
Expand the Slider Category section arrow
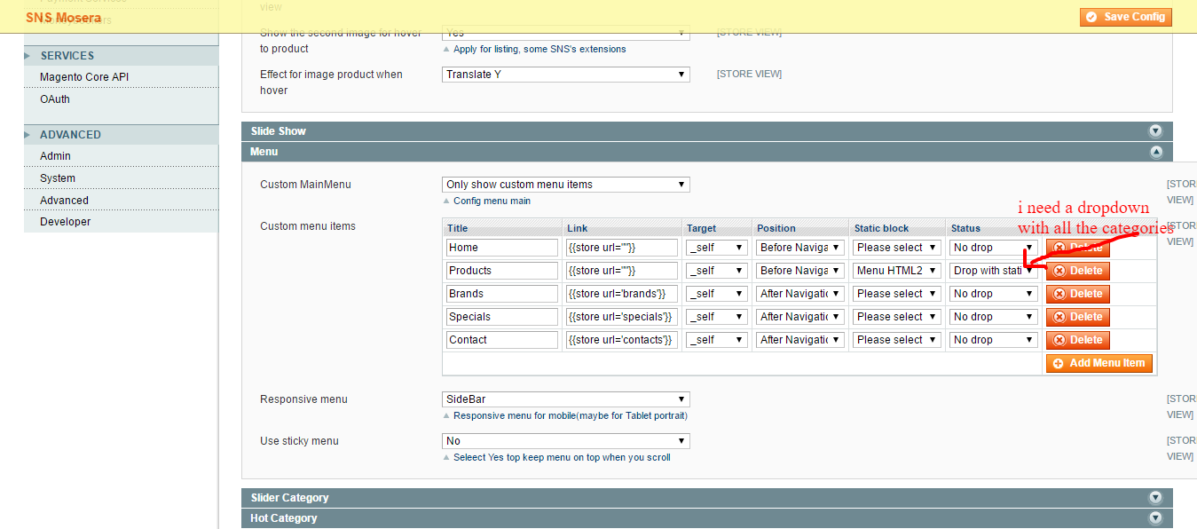1155,498
